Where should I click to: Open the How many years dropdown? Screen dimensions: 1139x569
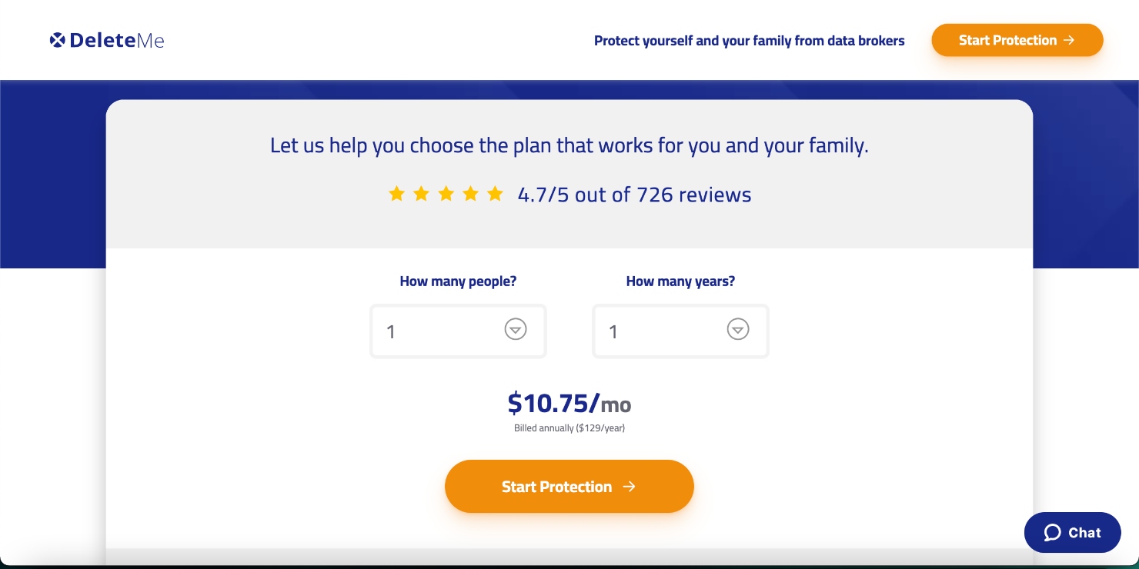[680, 331]
